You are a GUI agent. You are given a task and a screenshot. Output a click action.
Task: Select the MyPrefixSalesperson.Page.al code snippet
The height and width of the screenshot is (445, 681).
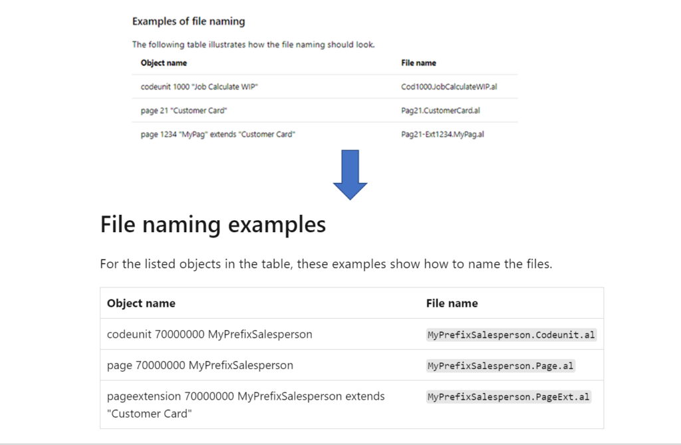499,365
